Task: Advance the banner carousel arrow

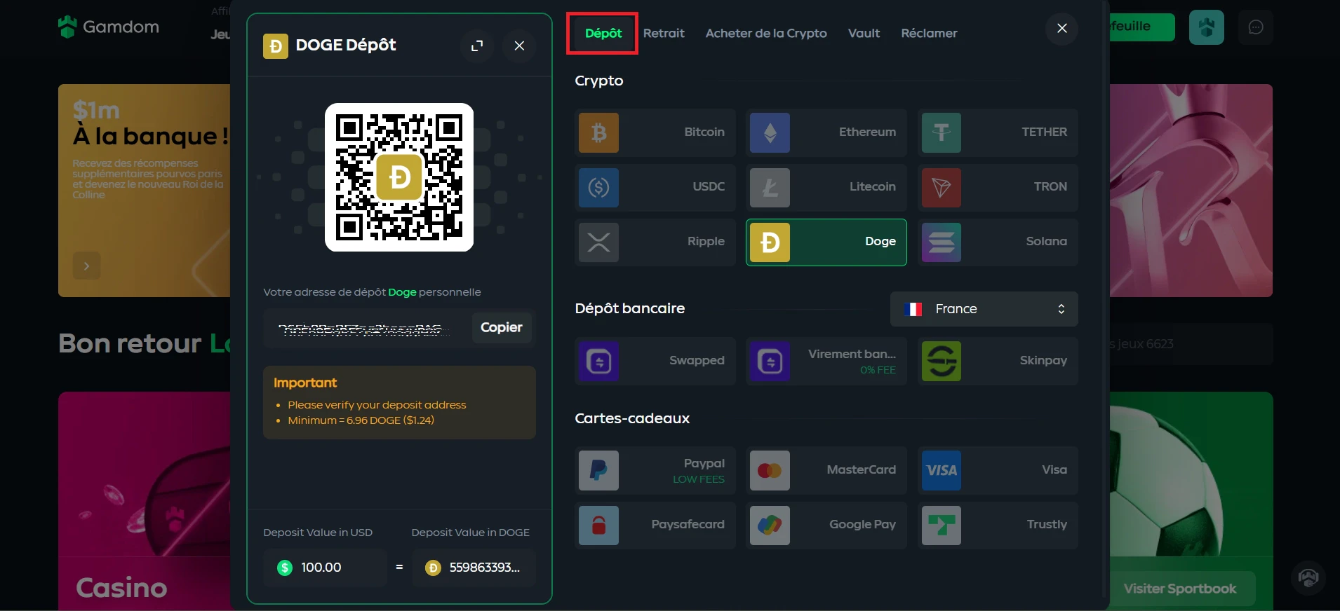Action: click(x=87, y=266)
